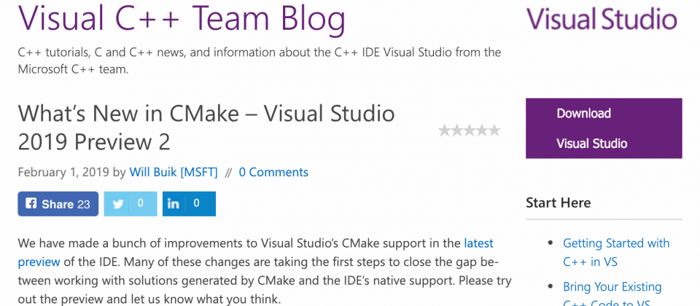Click the LinkedIn share icon
The width and height of the screenshot is (700, 306).
coord(174,204)
